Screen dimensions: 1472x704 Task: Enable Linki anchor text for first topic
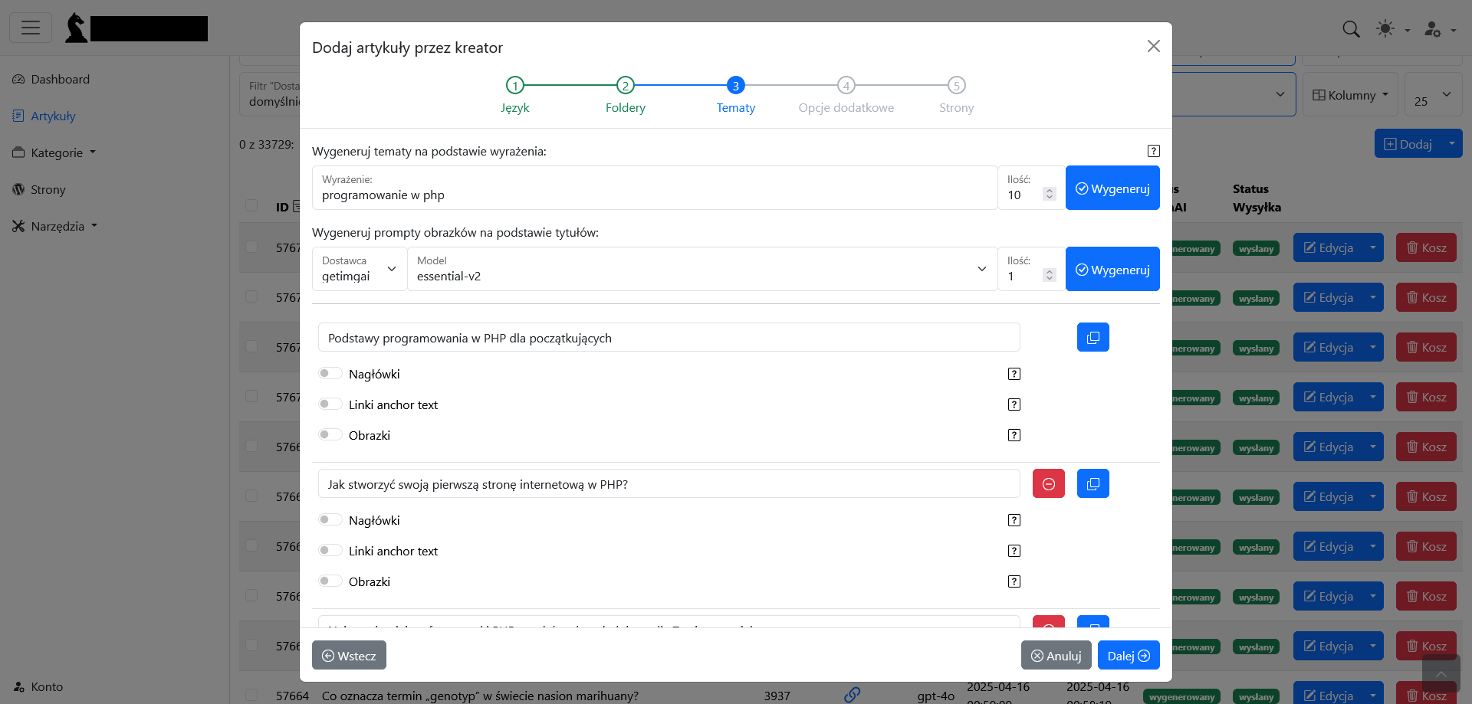330,404
